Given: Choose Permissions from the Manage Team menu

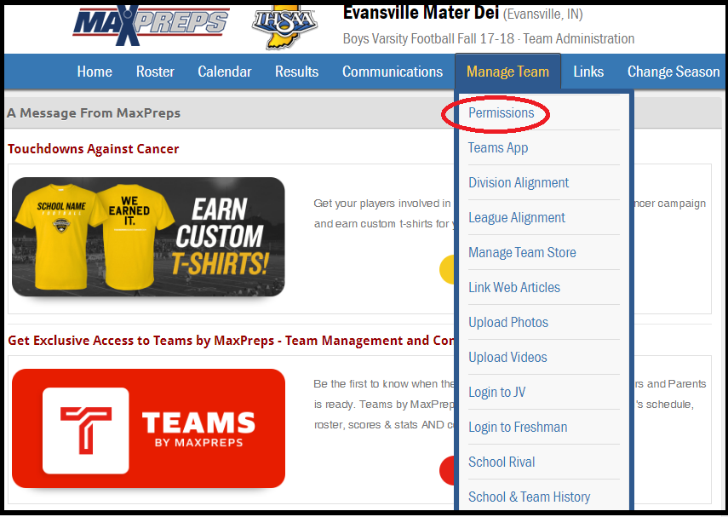Looking at the screenshot, I should point(501,112).
